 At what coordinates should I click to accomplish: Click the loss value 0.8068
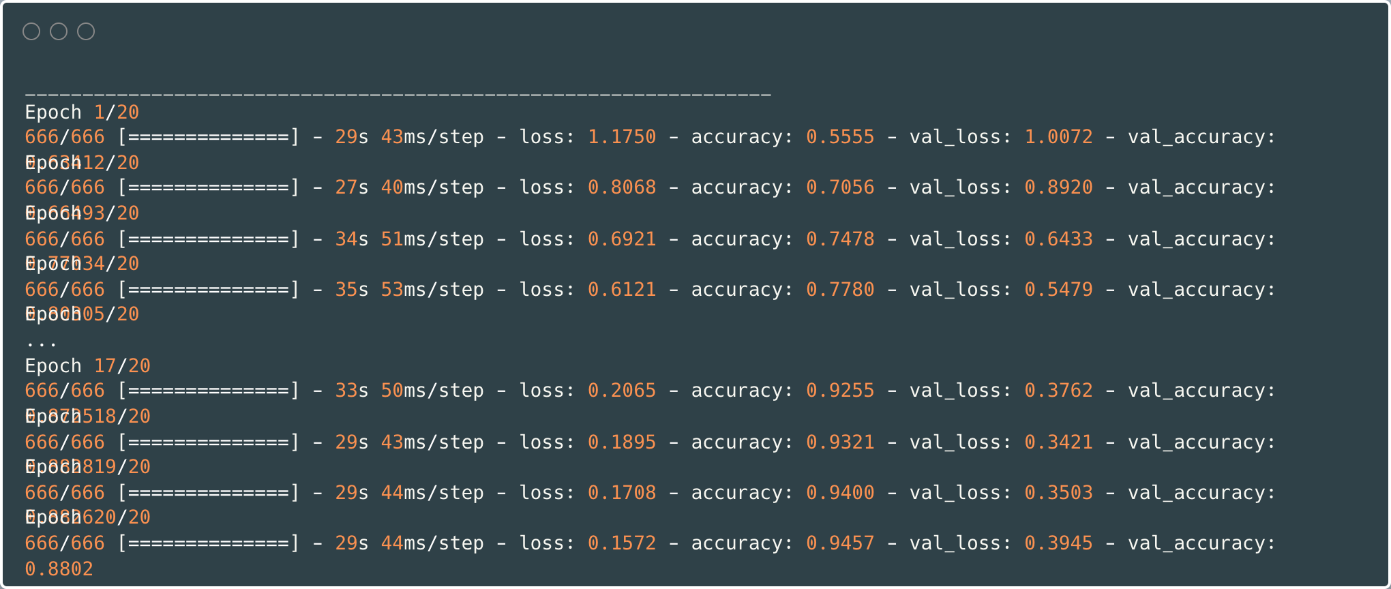[x=621, y=187]
